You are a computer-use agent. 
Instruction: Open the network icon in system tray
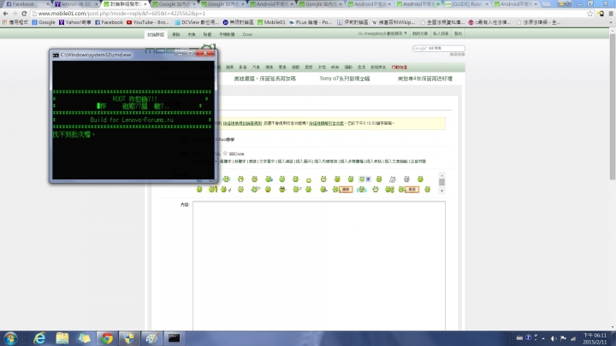tap(573, 338)
